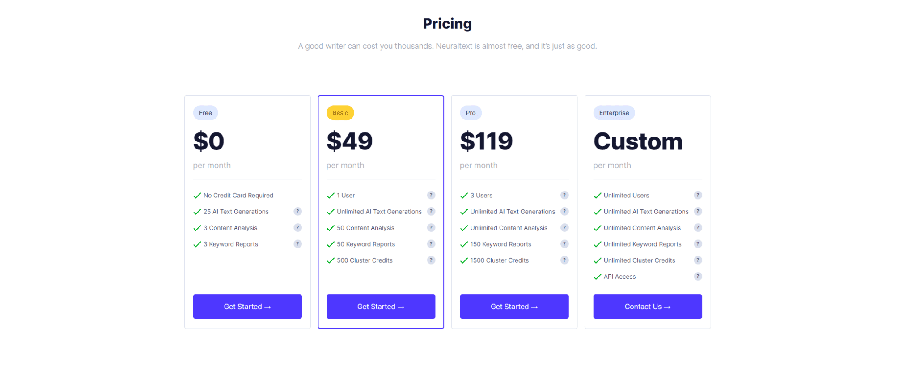Image resolution: width=916 pixels, height=367 pixels.
Task: Select the Basic plan badge
Action: click(340, 113)
